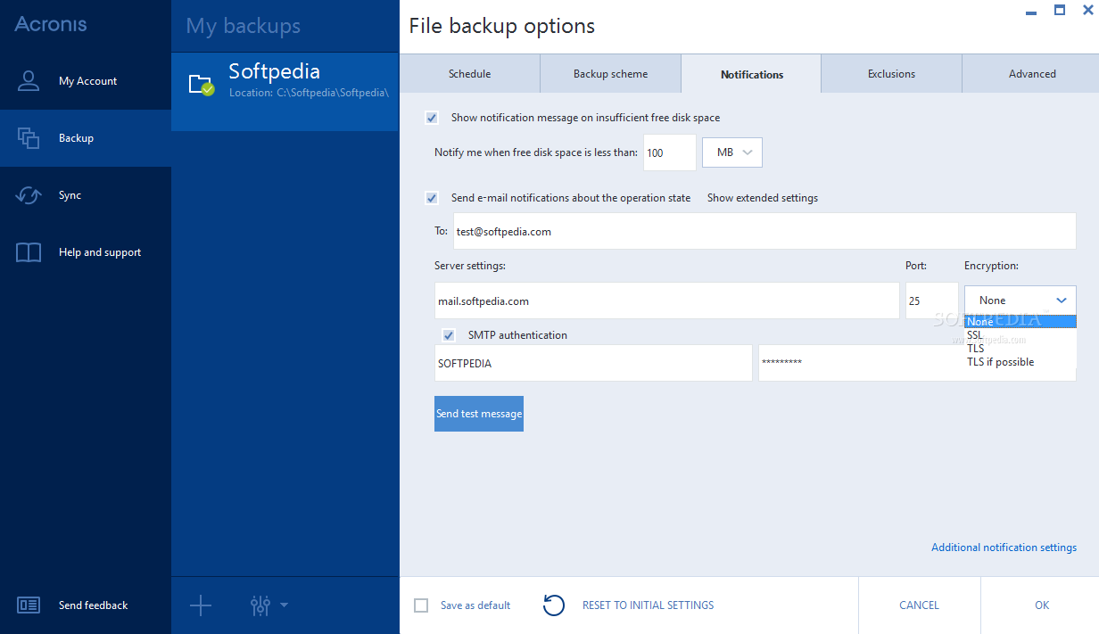Toggle the SMTP authentication checkbox
The image size is (1099, 634).
point(449,335)
